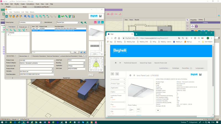Toggle the Favorites switch on the web page

coord(191,68)
